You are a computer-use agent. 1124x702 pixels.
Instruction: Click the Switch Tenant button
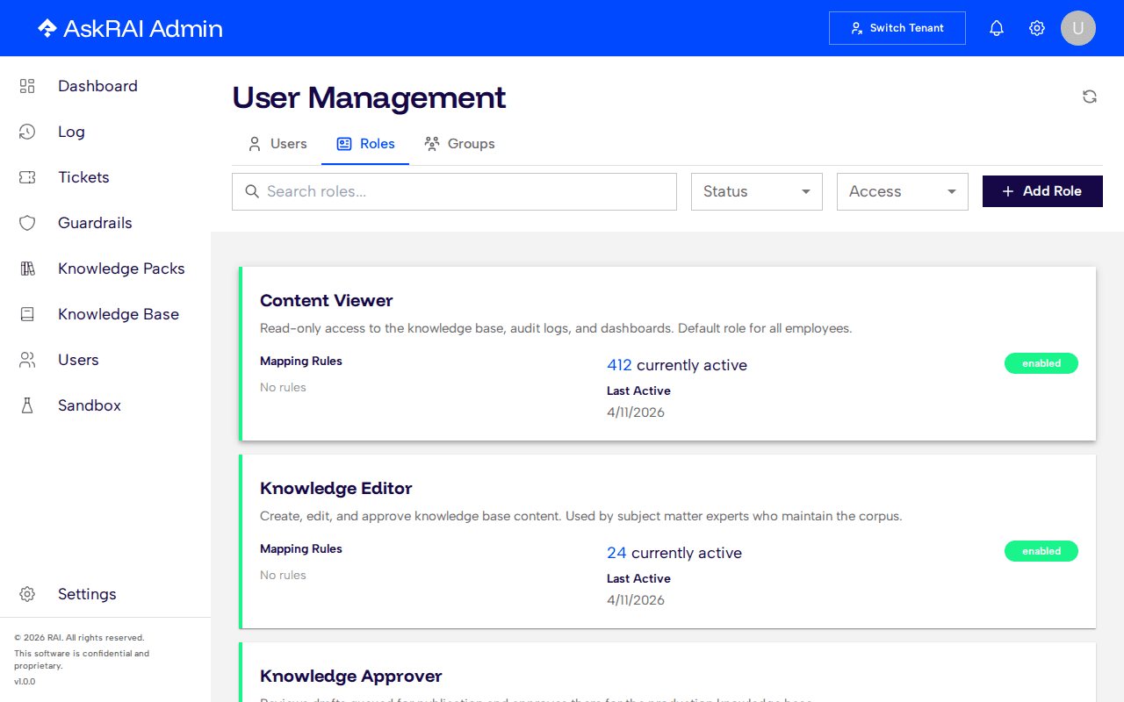coord(897,28)
